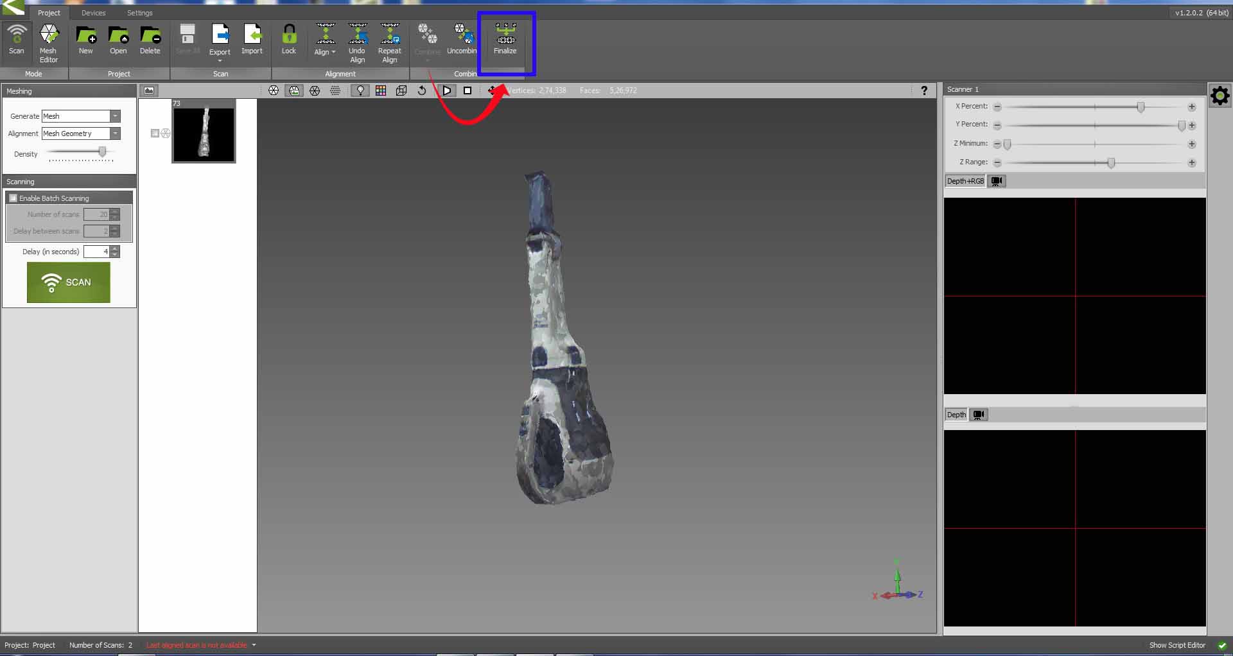Select solid mesh shading view icon
The height and width of the screenshot is (656, 1233).
point(274,91)
